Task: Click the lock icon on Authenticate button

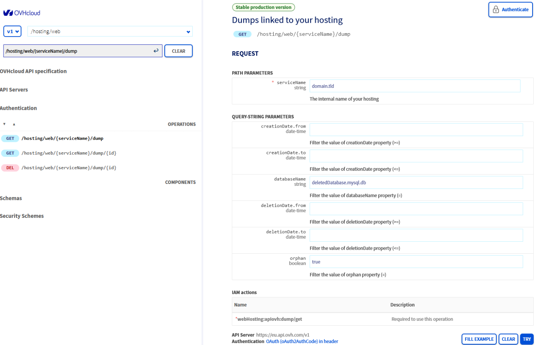Action: 496,10
